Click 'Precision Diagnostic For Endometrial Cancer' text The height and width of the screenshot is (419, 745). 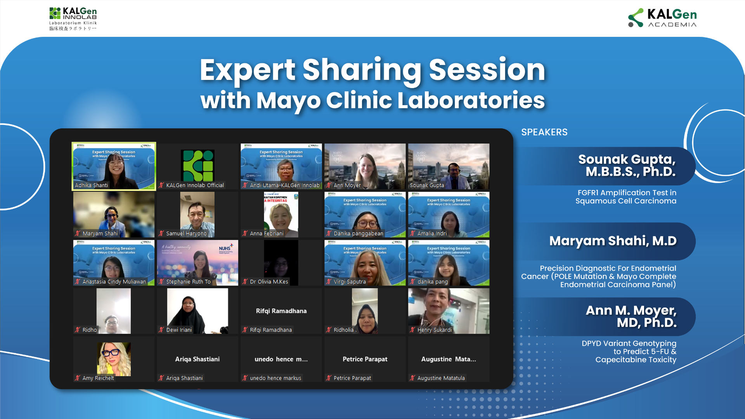point(599,276)
